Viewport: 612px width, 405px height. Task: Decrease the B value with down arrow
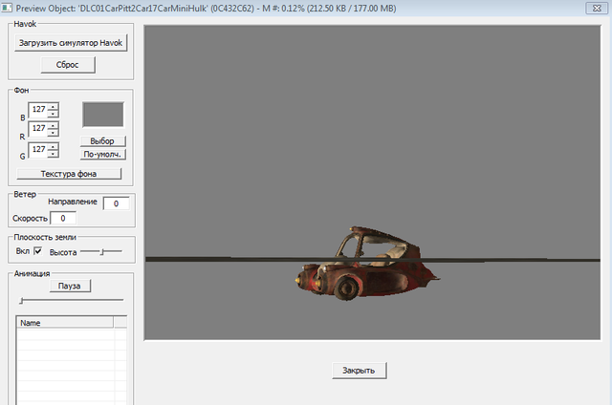[54, 114]
